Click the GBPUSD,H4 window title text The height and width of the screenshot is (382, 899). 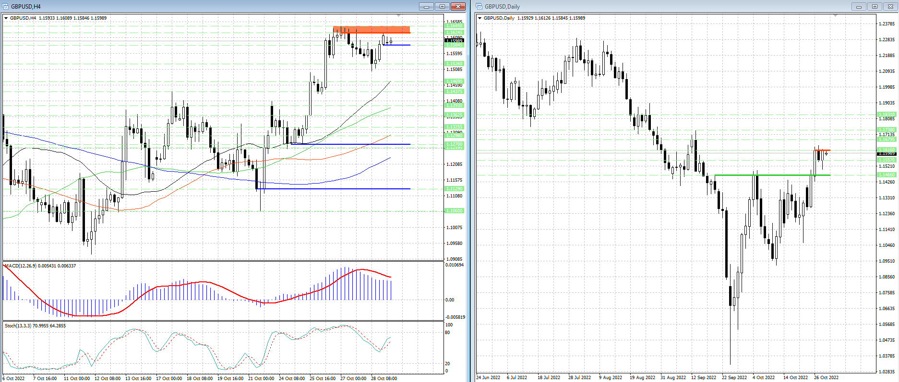click(x=26, y=6)
